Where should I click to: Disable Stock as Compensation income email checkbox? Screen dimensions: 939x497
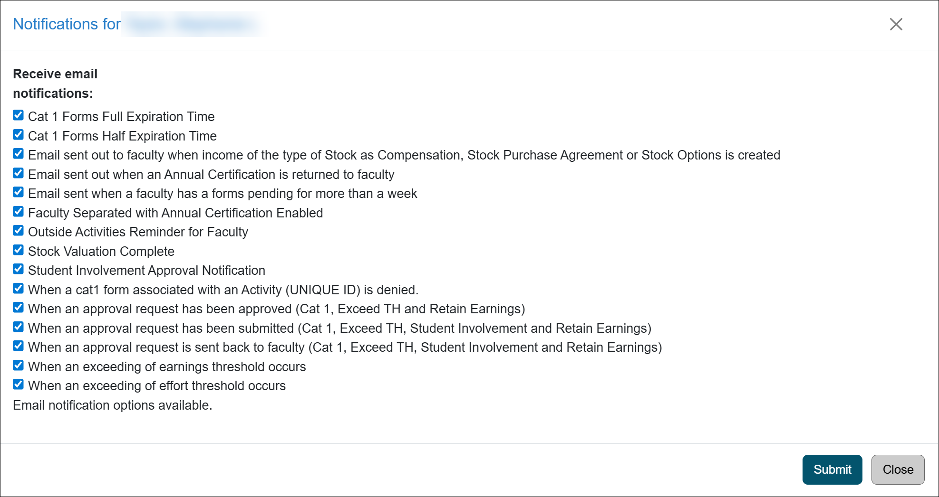point(18,154)
